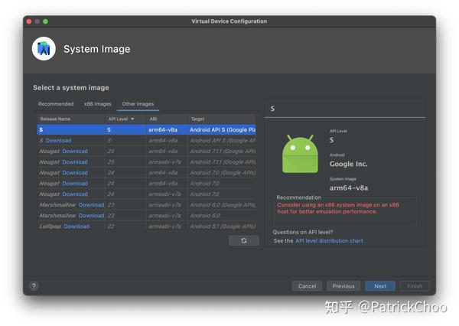Download Nougat API 25 armeabi-v7a image

pos(75,162)
